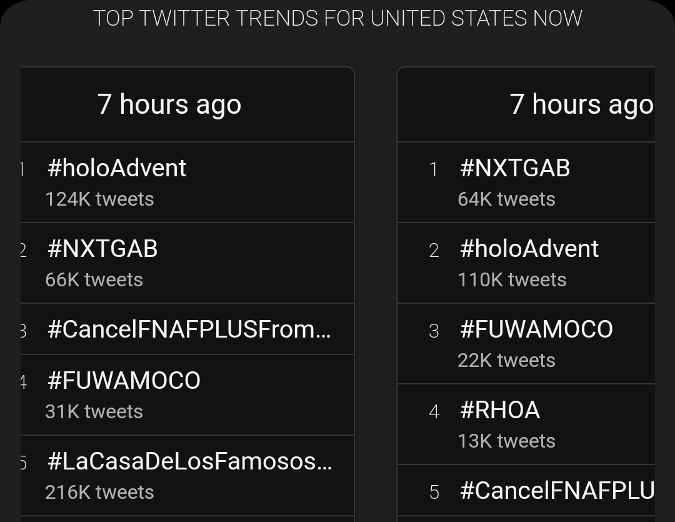Image resolution: width=675 pixels, height=522 pixels.
Task: Open the #RHOA hashtag
Action: (500, 410)
